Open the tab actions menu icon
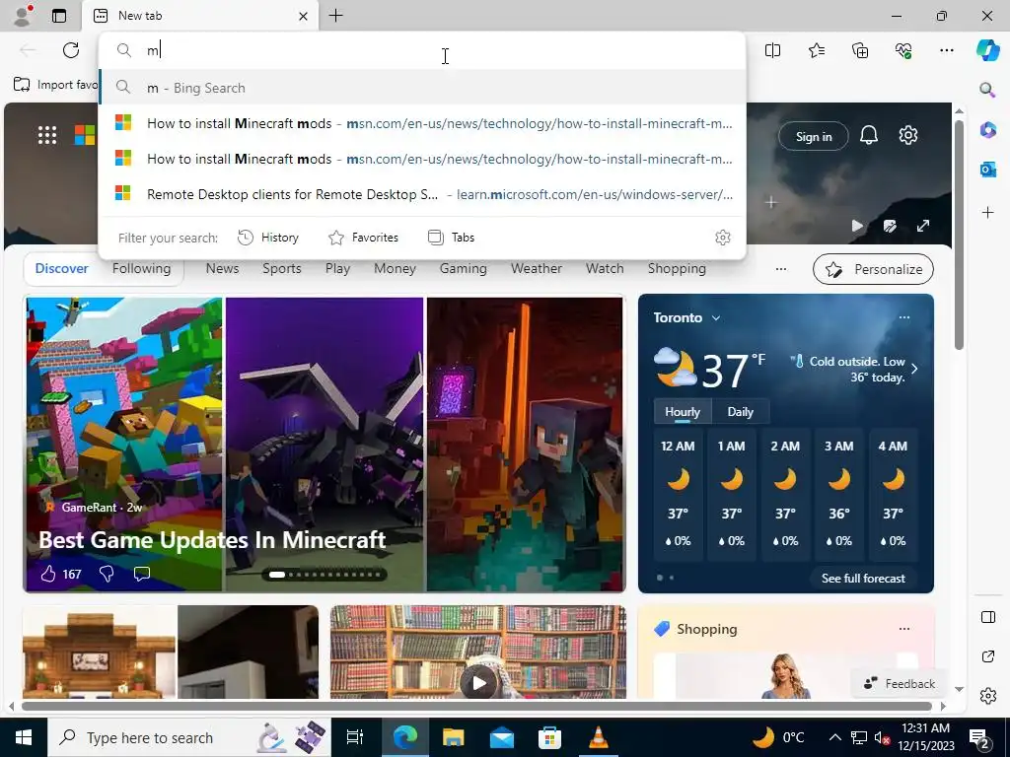This screenshot has height=757, width=1010. pos(58,16)
